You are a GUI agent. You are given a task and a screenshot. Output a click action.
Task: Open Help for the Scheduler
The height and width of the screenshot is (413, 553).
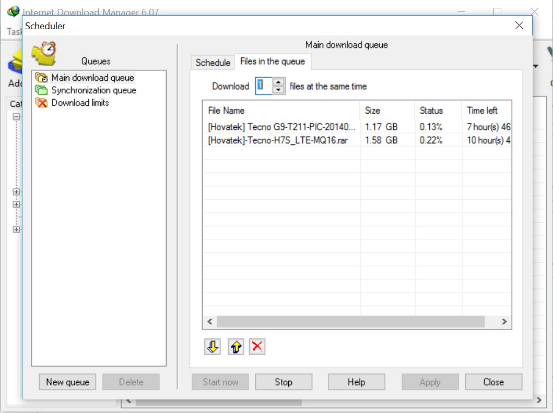coord(356,382)
